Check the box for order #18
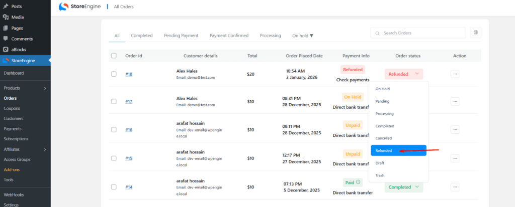 point(114,74)
